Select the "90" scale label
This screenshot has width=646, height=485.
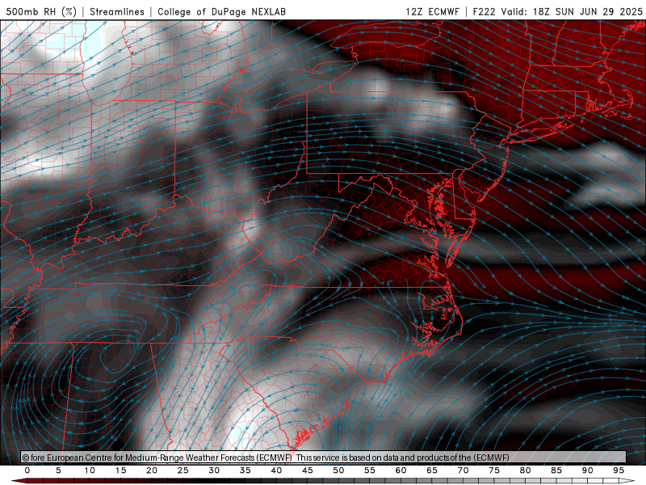tap(588, 470)
